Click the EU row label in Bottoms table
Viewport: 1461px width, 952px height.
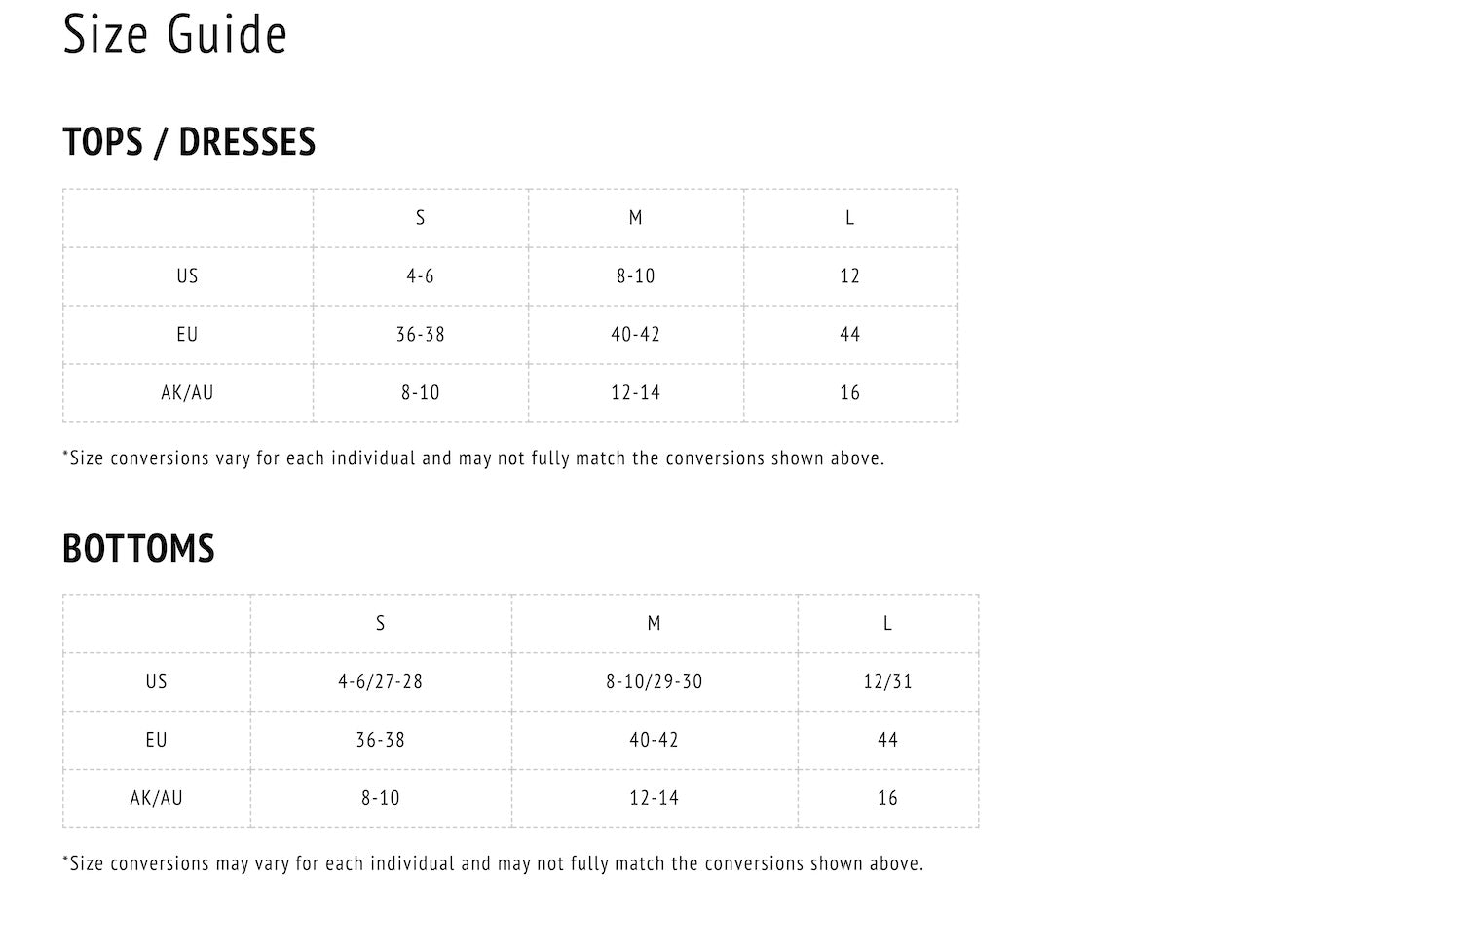(x=156, y=741)
